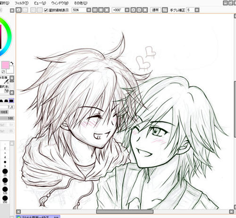
Task: Click the brush size list scroll-up arrow
Action: pos(12,144)
